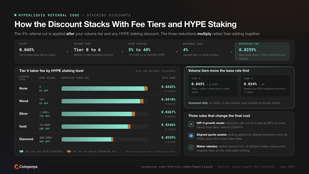Click the '0.0346%' with-code fee value
The height and width of the screenshot is (174, 309).
[x=168, y=125]
